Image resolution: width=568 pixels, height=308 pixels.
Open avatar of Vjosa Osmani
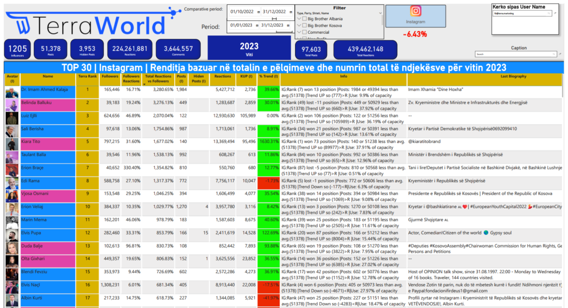pos(12,196)
